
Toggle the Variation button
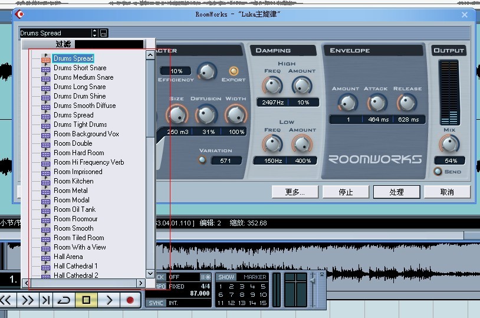pyautogui.click(x=202, y=160)
